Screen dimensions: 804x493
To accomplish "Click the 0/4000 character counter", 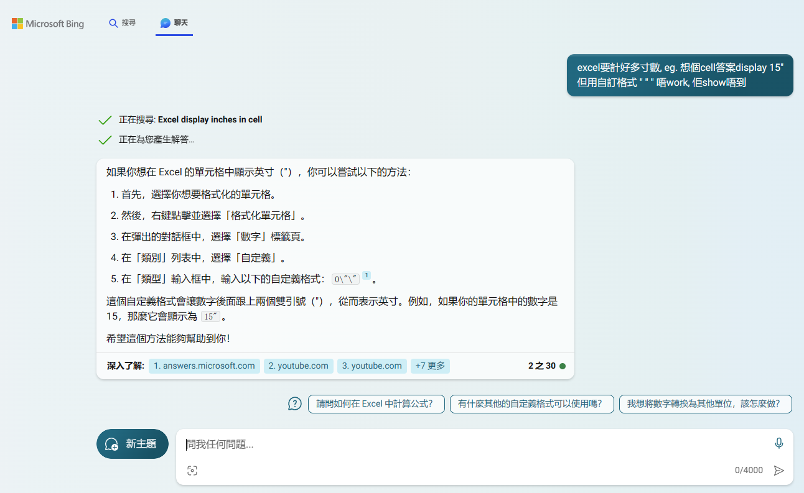I will point(749,471).
